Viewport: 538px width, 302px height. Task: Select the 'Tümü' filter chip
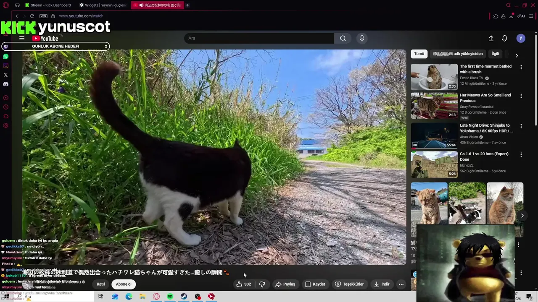[419, 54]
